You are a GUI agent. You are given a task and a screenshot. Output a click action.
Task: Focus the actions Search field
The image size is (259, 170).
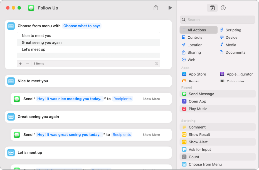pyautogui.click(x=217, y=20)
